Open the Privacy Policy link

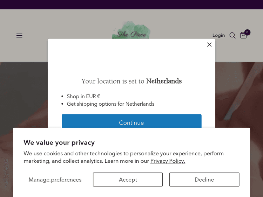click(x=168, y=161)
